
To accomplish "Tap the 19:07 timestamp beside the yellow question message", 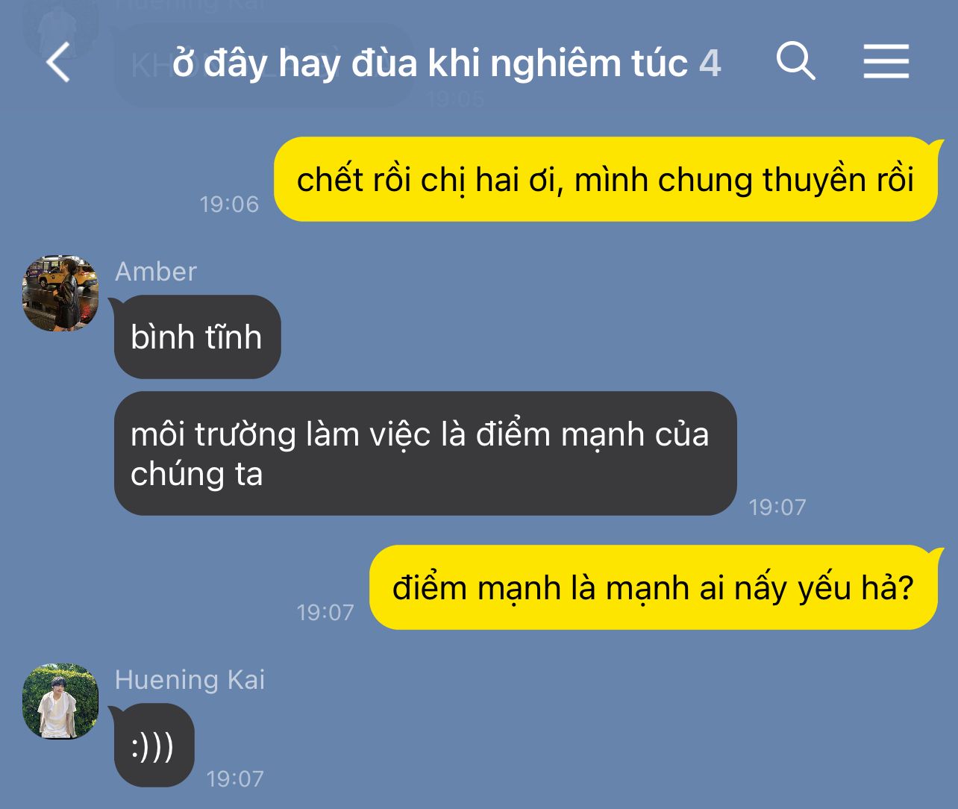I will point(325,613).
